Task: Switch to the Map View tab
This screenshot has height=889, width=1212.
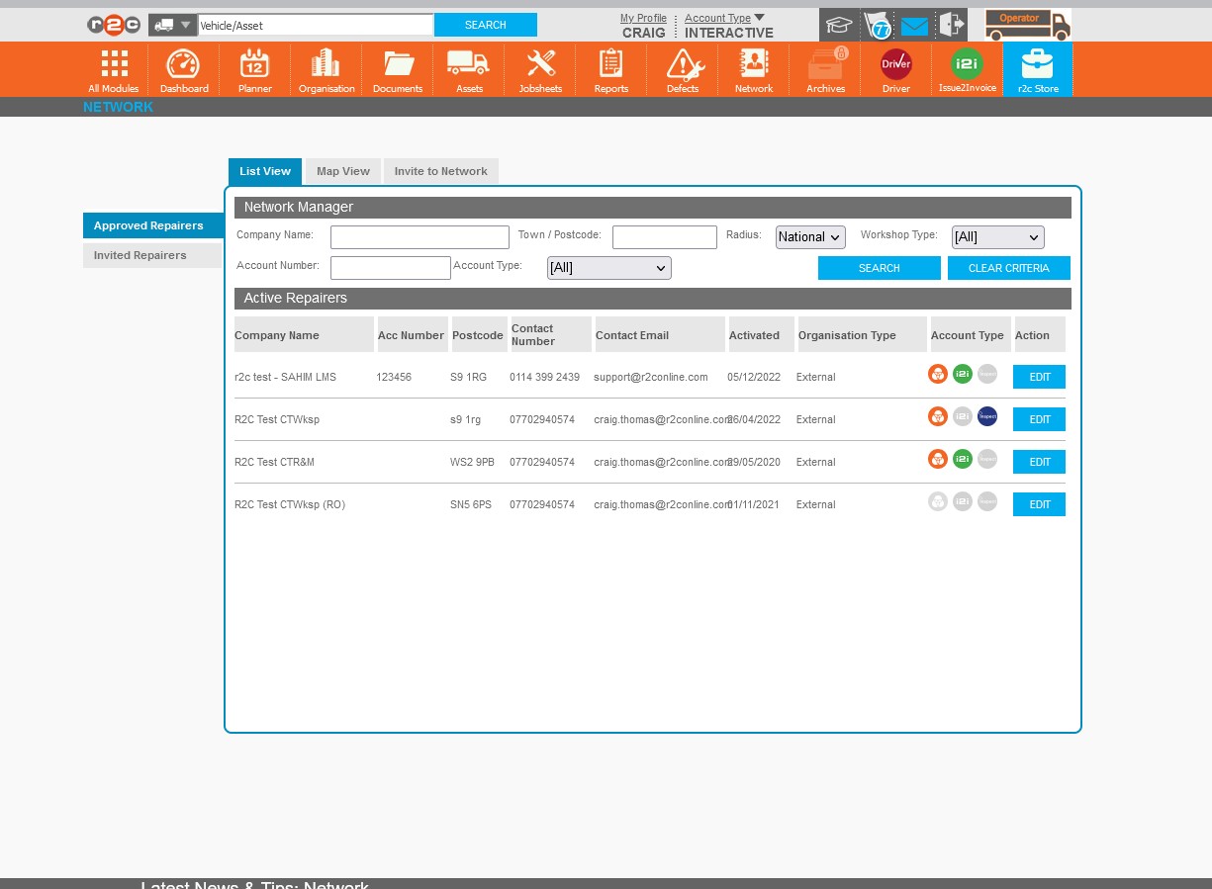Action: (343, 171)
